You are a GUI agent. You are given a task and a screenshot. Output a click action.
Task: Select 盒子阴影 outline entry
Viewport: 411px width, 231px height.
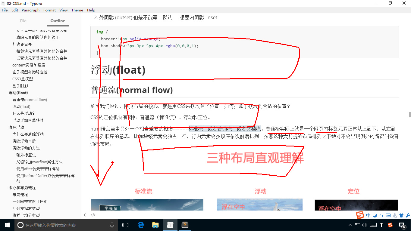[x=20, y=86]
